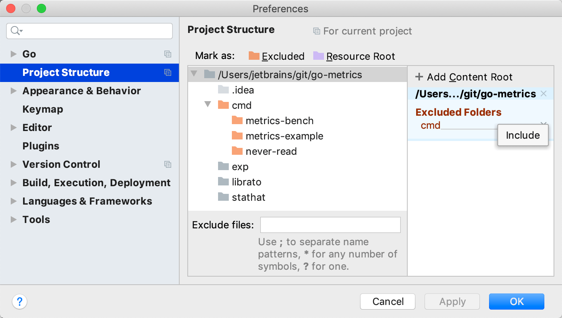Click the search magnifier icon
The image size is (562, 318).
tap(15, 31)
